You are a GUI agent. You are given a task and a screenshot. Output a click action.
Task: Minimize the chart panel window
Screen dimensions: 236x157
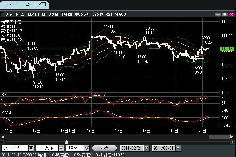click(219, 14)
